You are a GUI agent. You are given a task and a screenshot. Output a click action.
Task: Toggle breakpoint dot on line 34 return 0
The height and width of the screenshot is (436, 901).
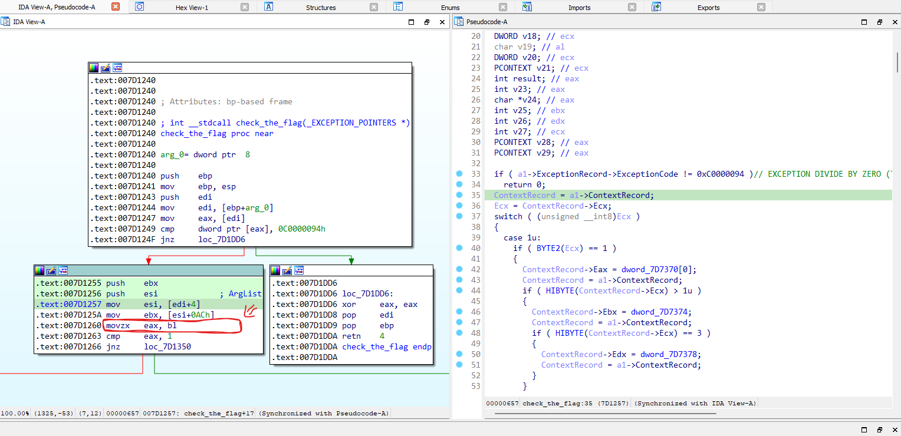(459, 184)
